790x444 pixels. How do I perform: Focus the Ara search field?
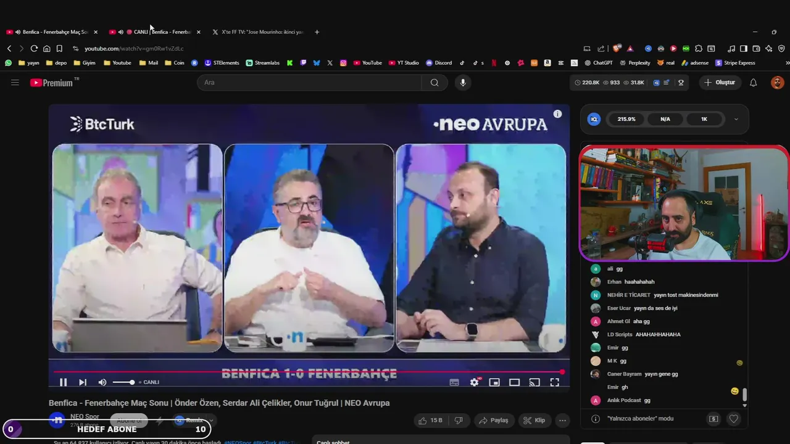click(x=310, y=82)
